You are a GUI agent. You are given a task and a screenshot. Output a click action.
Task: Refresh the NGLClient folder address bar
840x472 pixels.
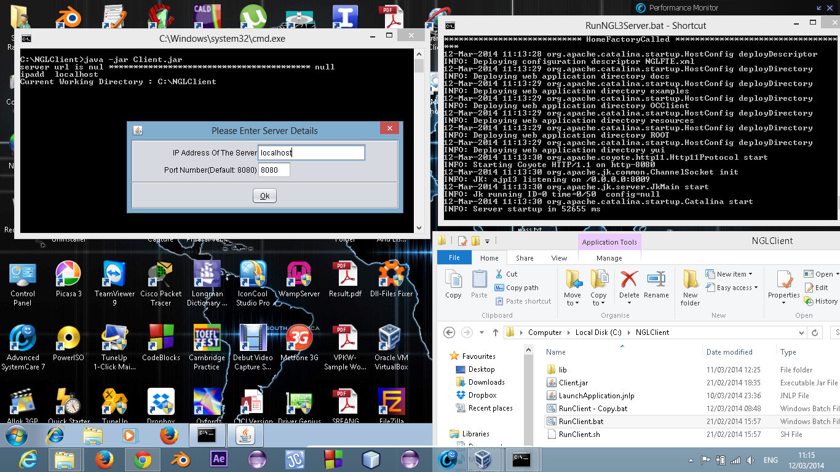[815, 332]
